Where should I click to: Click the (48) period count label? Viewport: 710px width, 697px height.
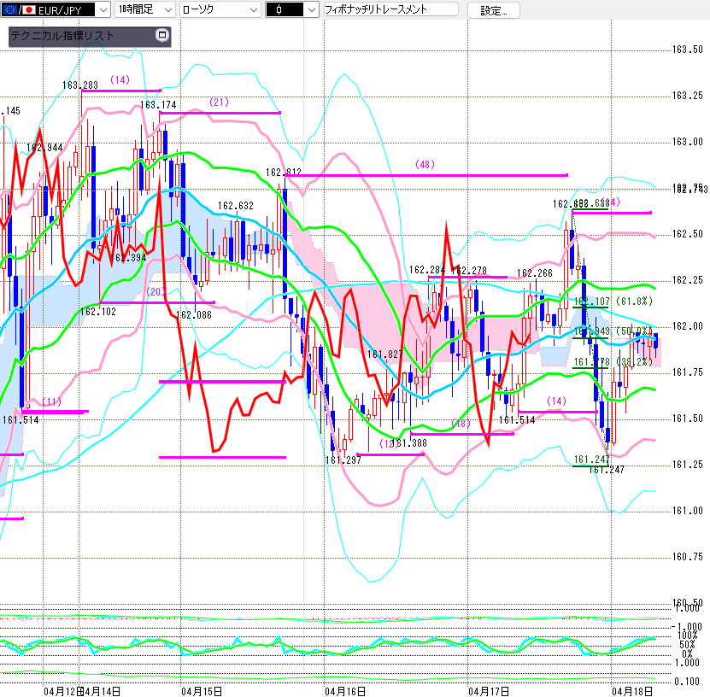pos(425,165)
